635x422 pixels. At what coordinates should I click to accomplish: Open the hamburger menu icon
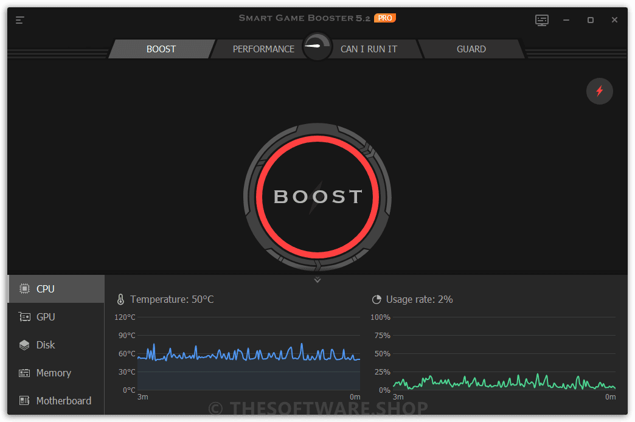pyautogui.click(x=20, y=20)
